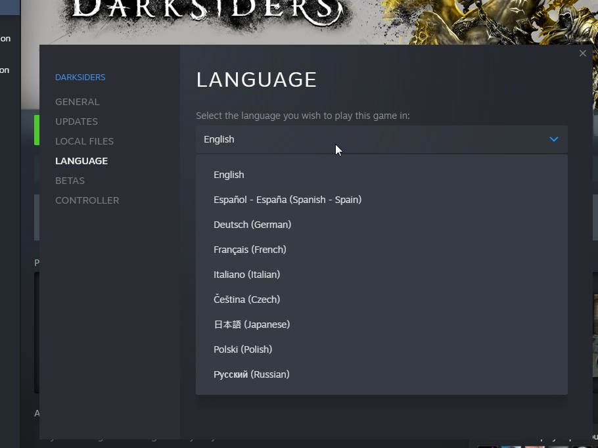
Task: Select the LANGUAGE tab
Action: tap(81, 161)
